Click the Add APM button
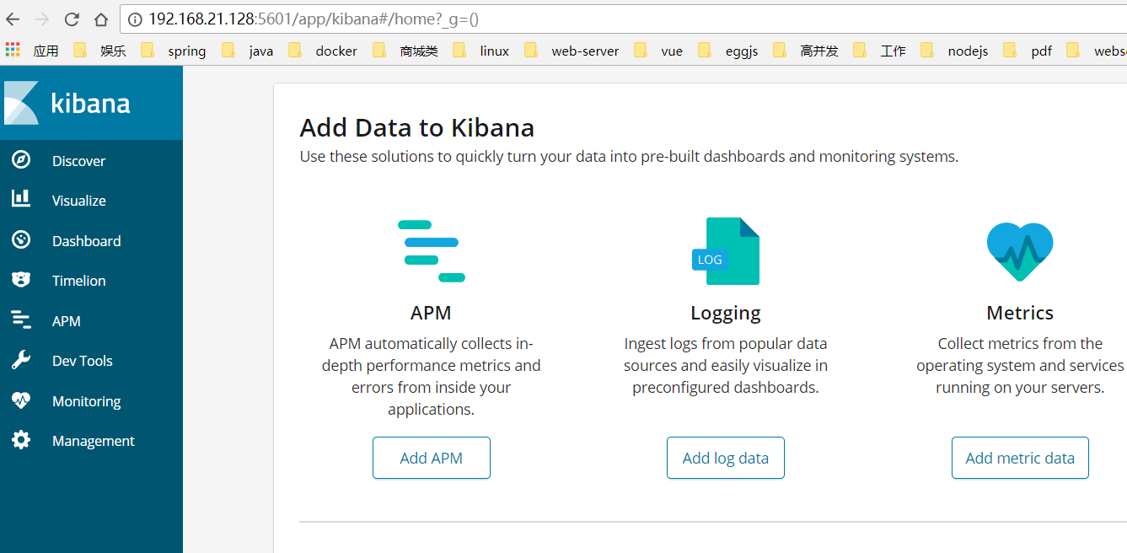This screenshot has width=1127, height=553. click(x=432, y=458)
